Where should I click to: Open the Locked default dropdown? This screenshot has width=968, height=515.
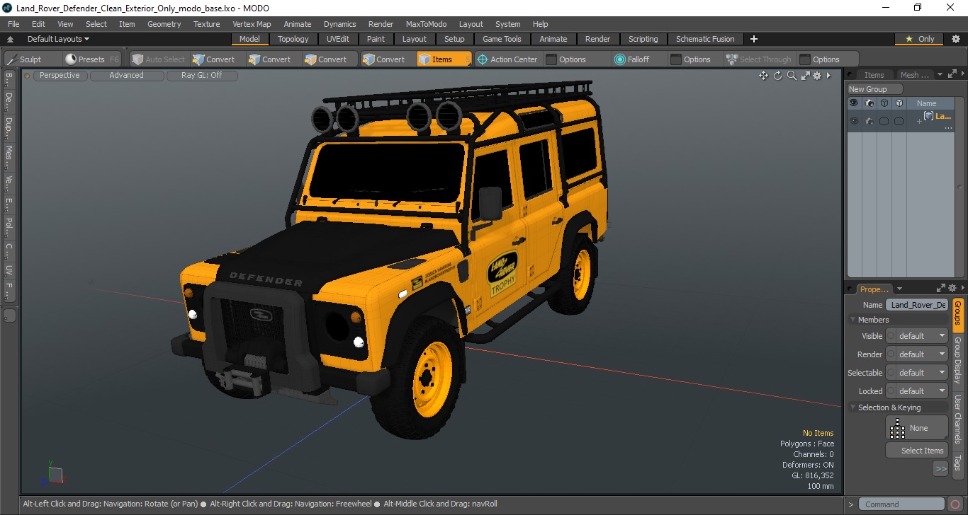(922, 391)
